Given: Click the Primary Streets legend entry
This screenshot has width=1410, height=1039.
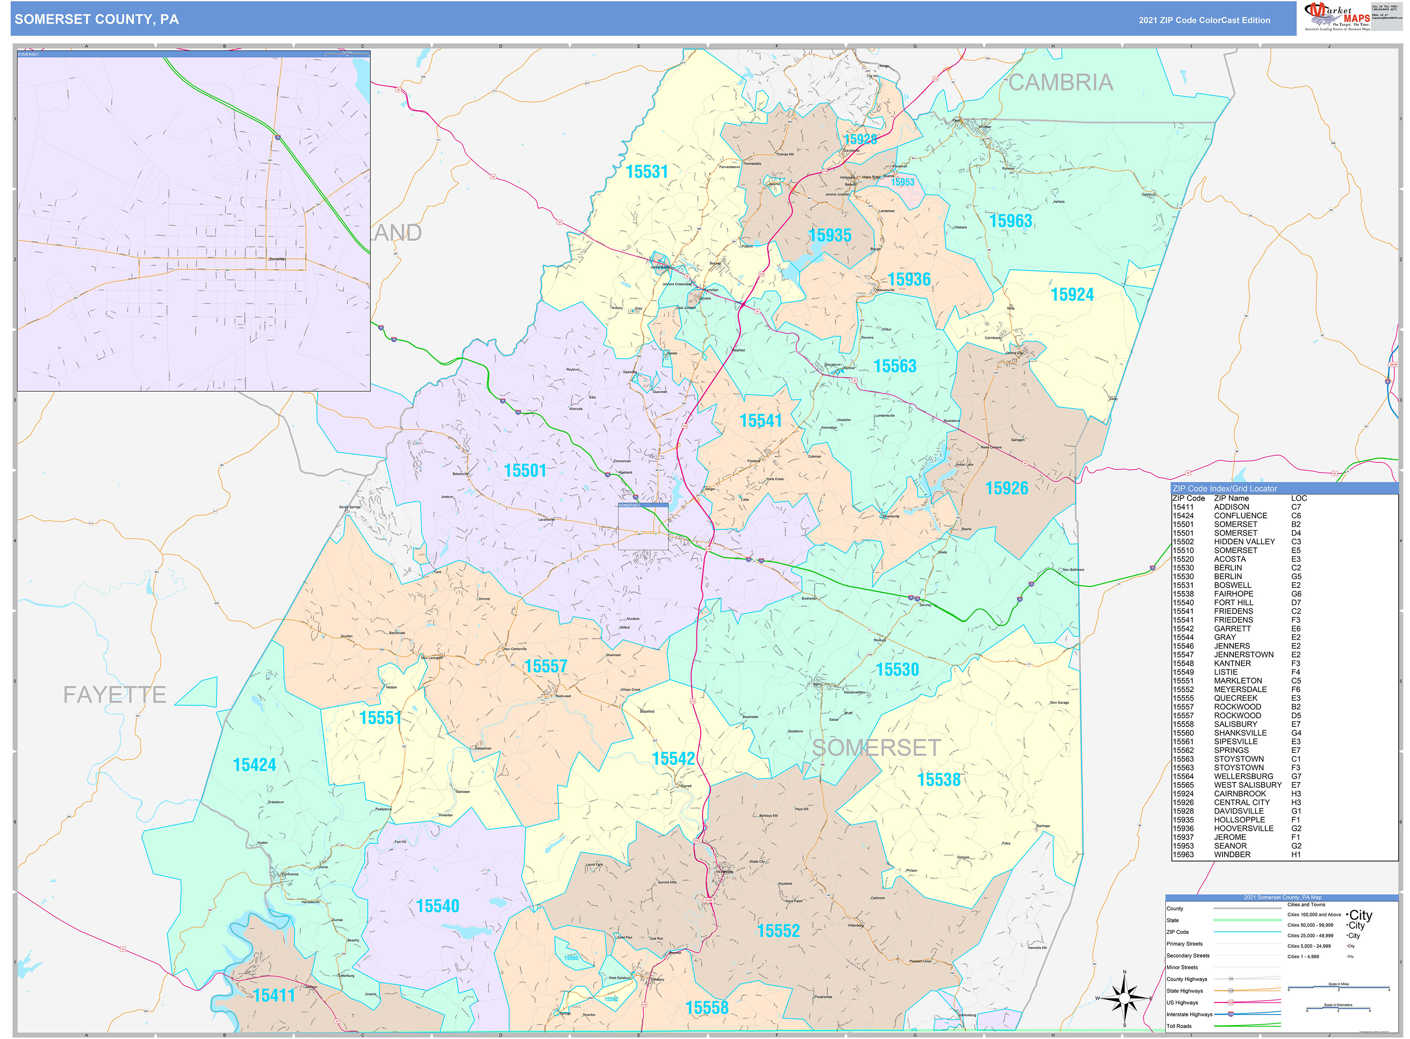Looking at the screenshot, I should point(1184,943).
